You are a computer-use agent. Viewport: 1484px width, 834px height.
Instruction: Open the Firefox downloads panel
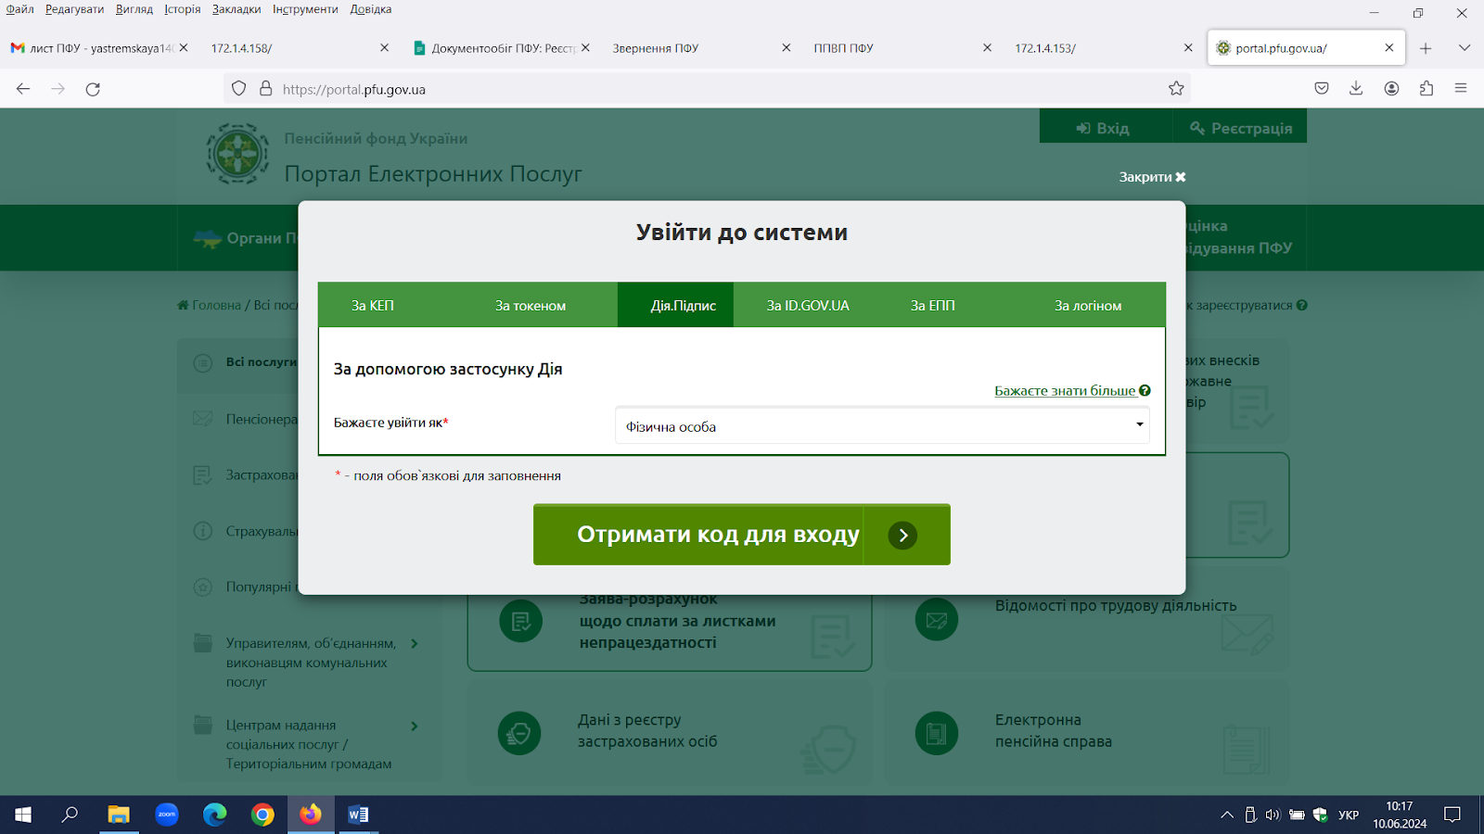tap(1356, 89)
